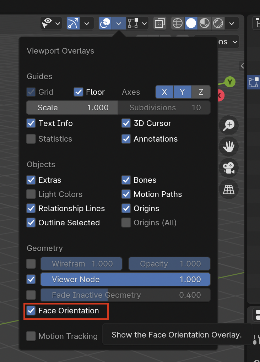Click the grid Scale value field
Image resolution: width=260 pixels, height=362 pixels.
coord(72,108)
